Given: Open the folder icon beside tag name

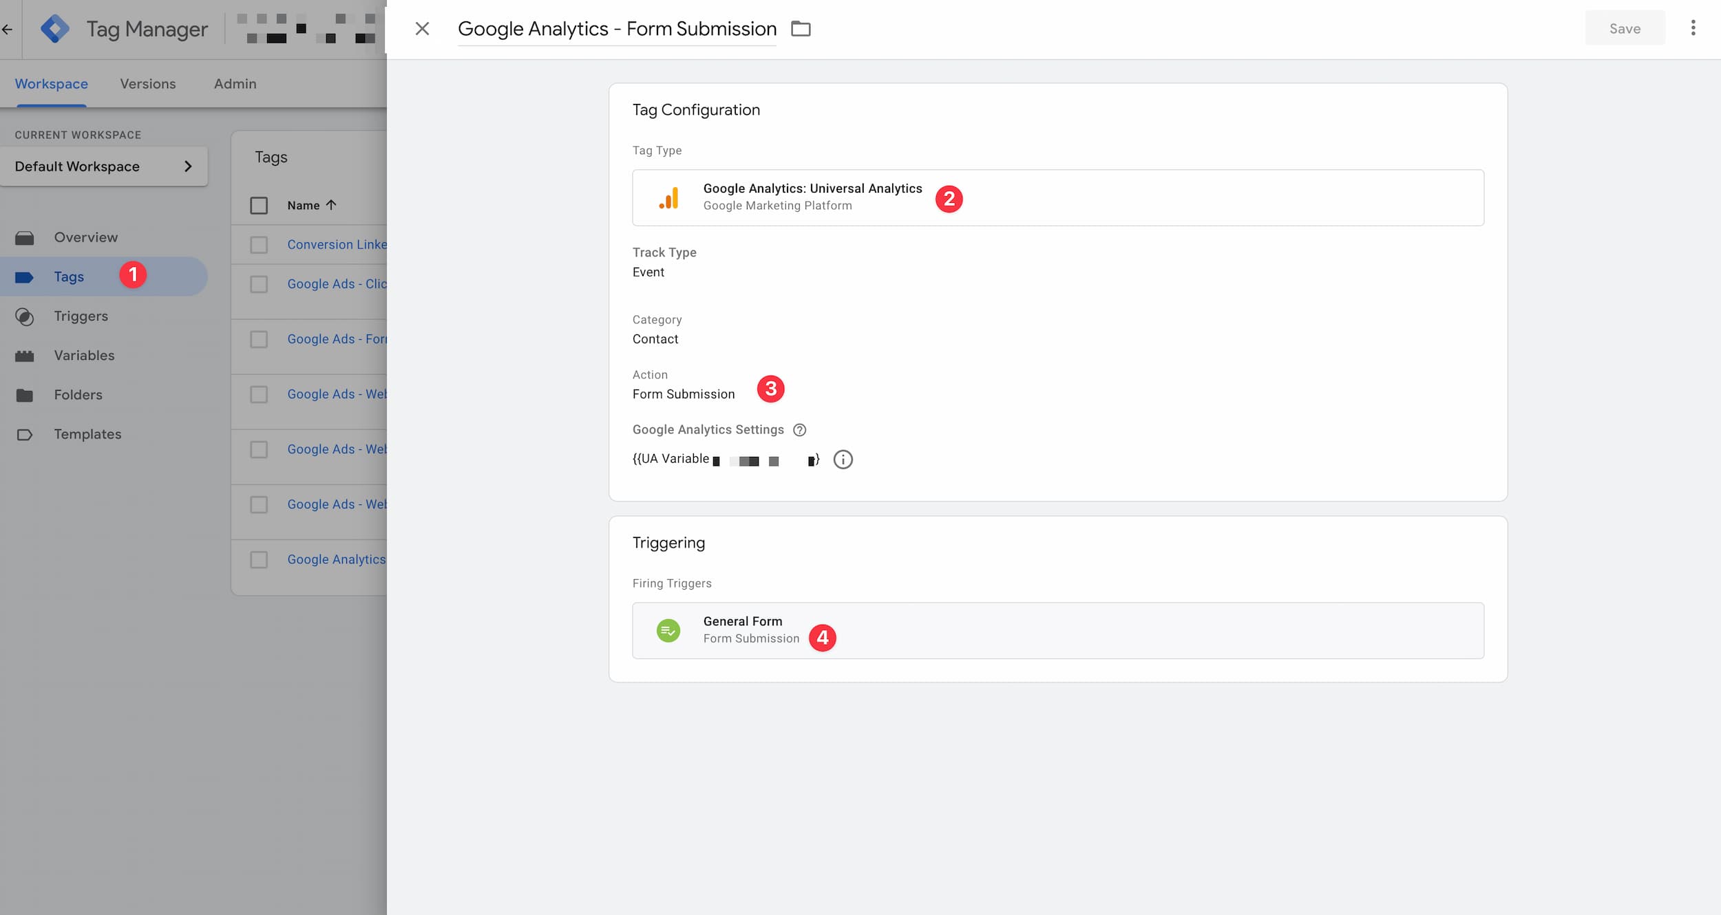Looking at the screenshot, I should (x=801, y=28).
